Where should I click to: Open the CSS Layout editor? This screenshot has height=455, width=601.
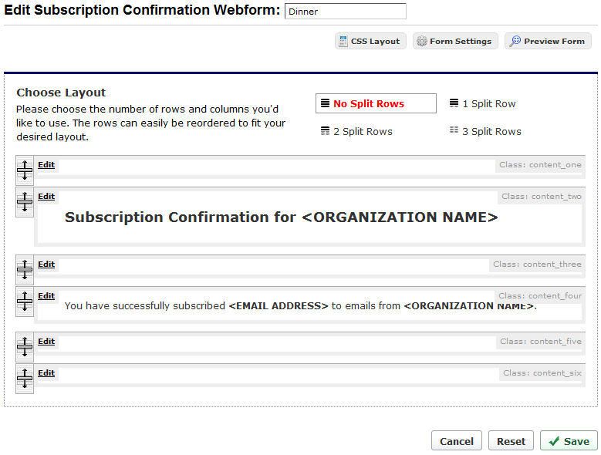coord(370,41)
